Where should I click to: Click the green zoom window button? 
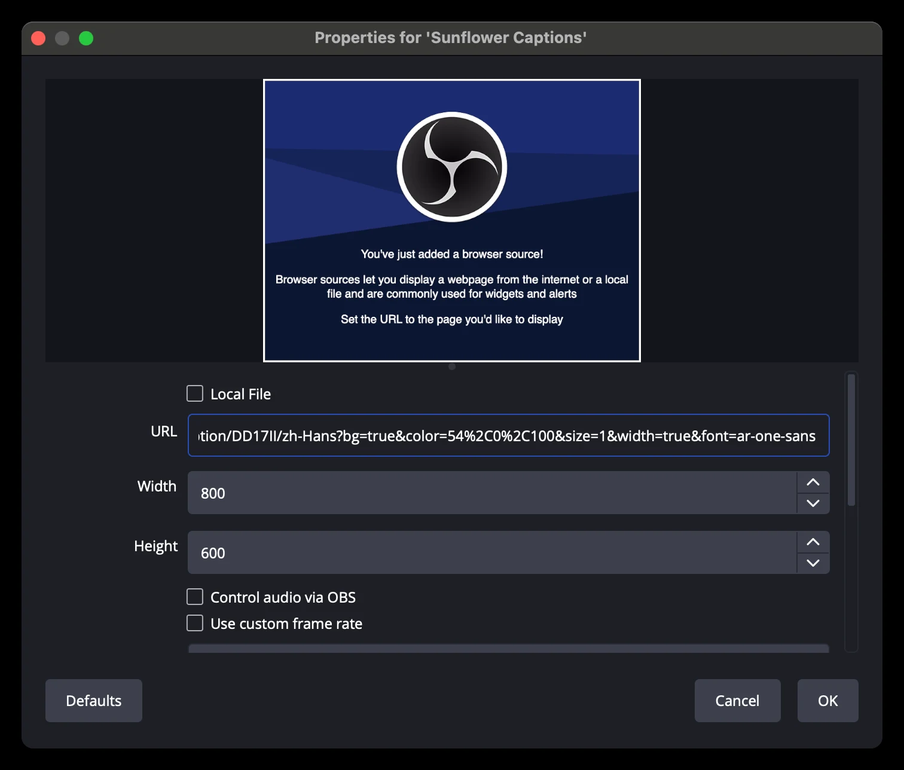click(x=86, y=38)
